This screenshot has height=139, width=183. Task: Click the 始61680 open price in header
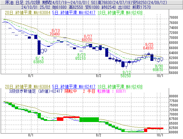[x=60, y=7]
